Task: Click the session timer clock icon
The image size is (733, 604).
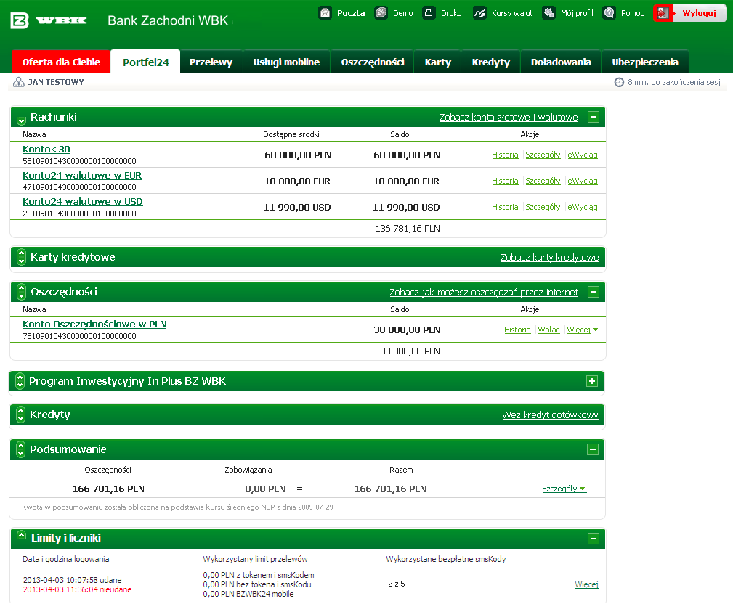Action: click(619, 82)
